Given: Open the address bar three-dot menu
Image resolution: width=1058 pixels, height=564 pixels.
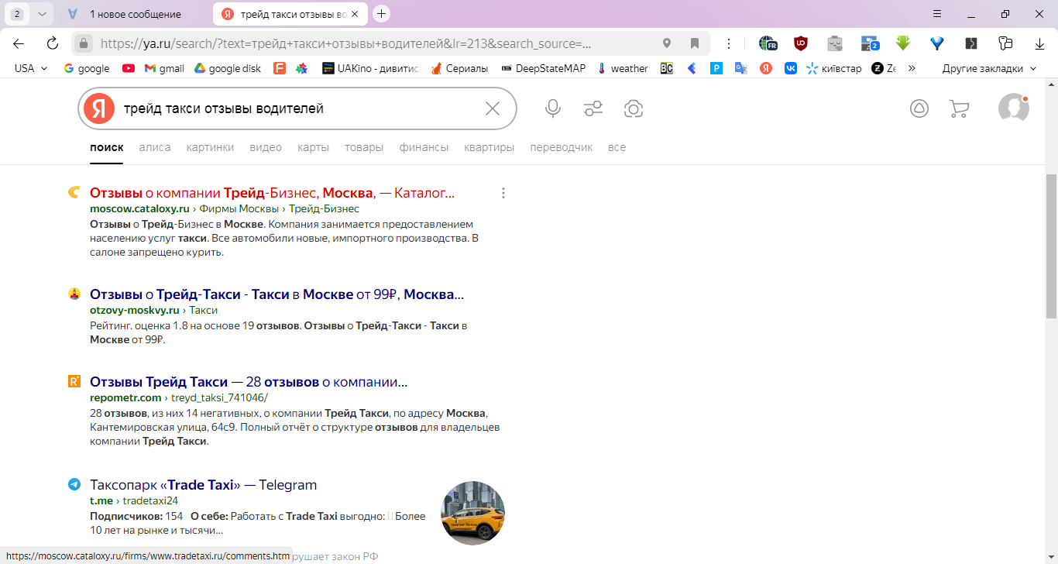Looking at the screenshot, I should (x=729, y=43).
